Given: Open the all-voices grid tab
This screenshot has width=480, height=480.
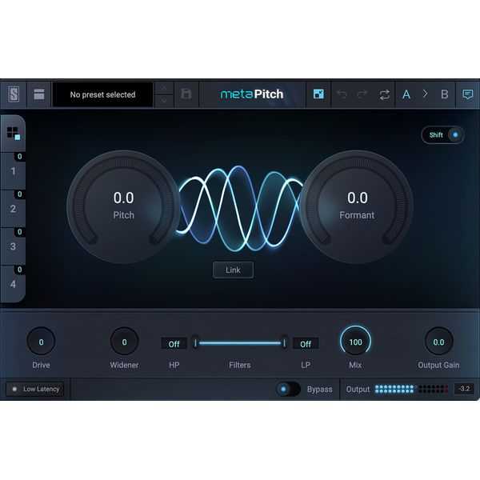Looking at the screenshot, I should [x=13, y=133].
